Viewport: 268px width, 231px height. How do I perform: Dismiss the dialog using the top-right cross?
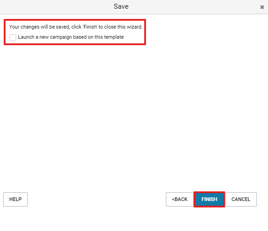pos(262,7)
